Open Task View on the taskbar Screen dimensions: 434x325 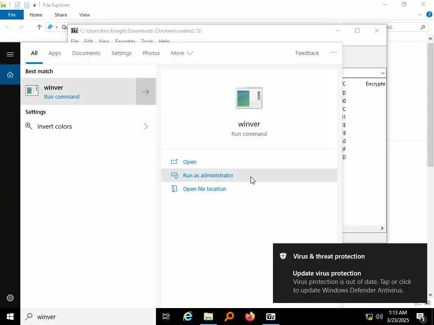[x=166, y=317]
